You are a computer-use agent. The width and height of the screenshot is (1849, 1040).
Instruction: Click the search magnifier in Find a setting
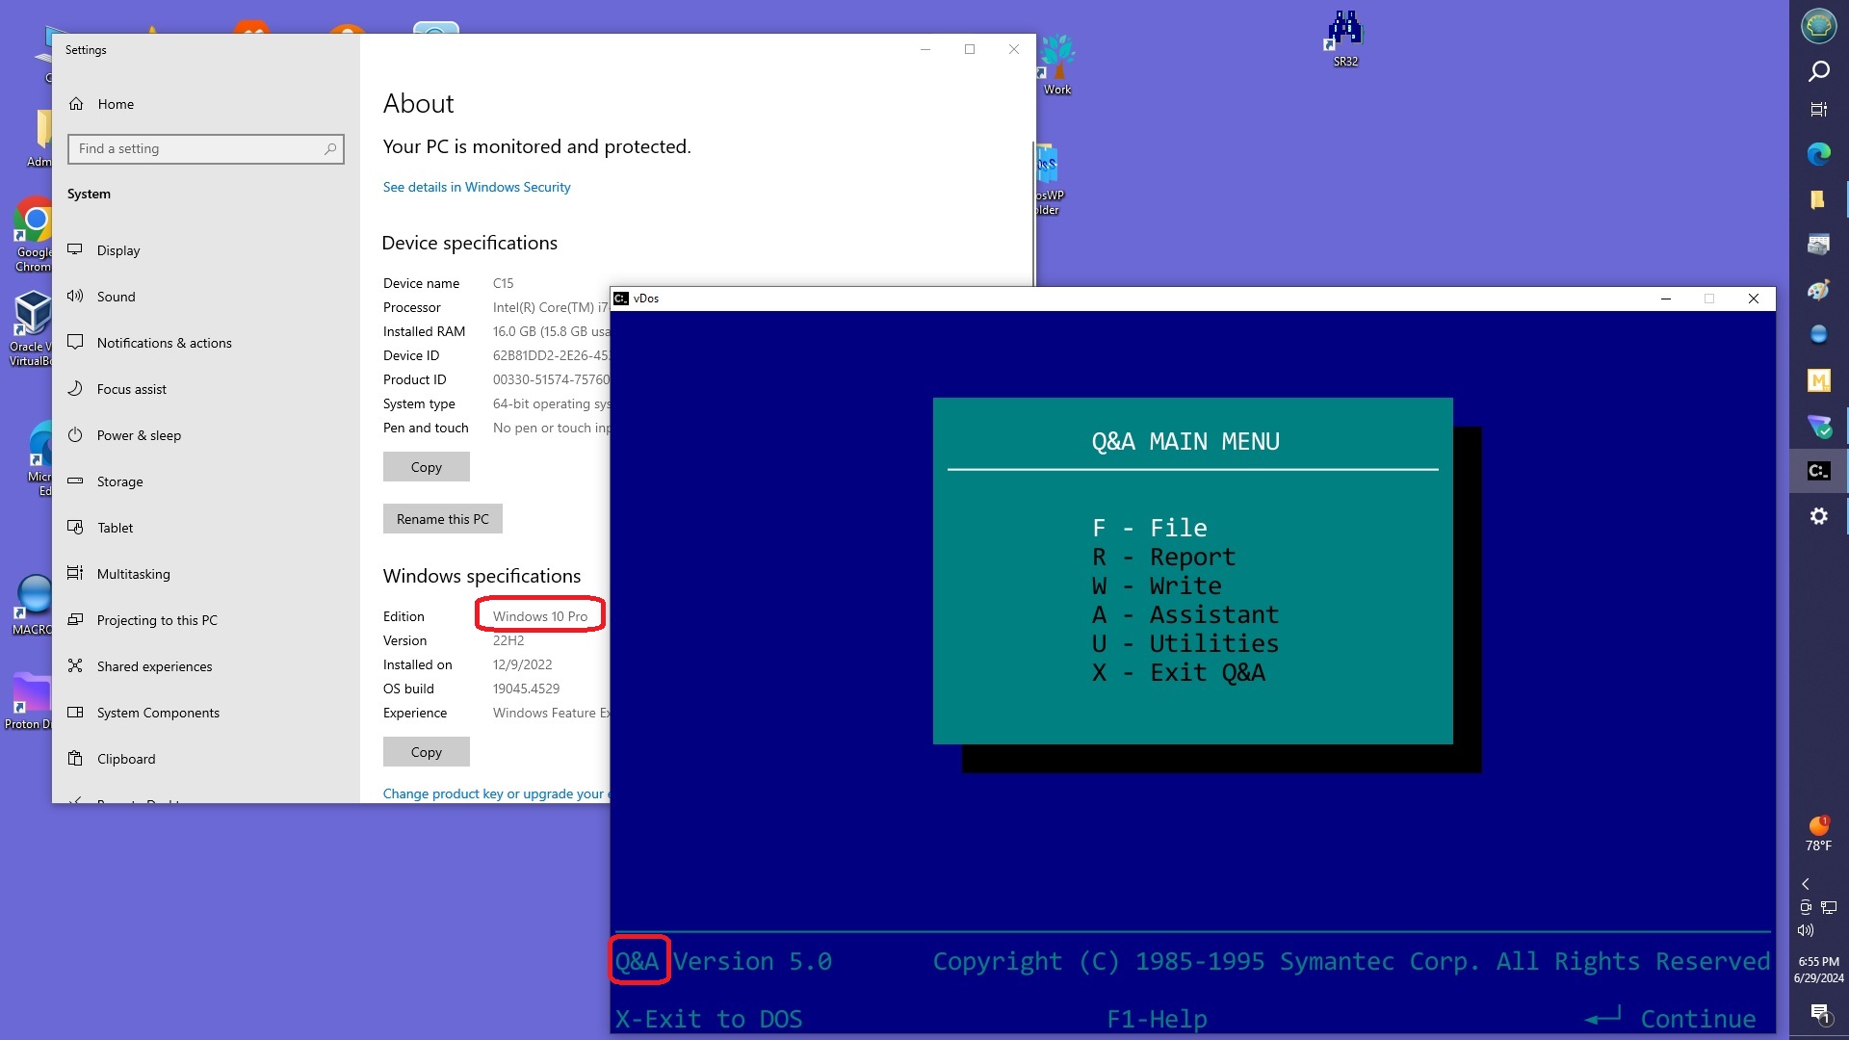click(x=330, y=149)
